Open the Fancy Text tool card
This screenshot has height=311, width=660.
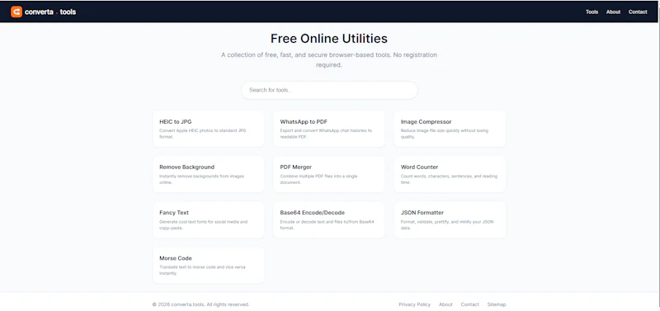(x=209, y=219)
